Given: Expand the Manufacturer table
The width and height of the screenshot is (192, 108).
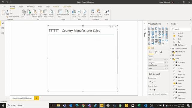Looking at the screenshot, I should [171, 52].
